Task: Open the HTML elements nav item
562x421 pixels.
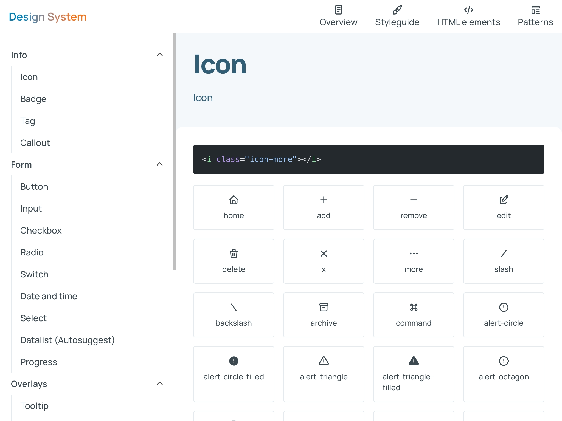Action: tap(468, 16)
